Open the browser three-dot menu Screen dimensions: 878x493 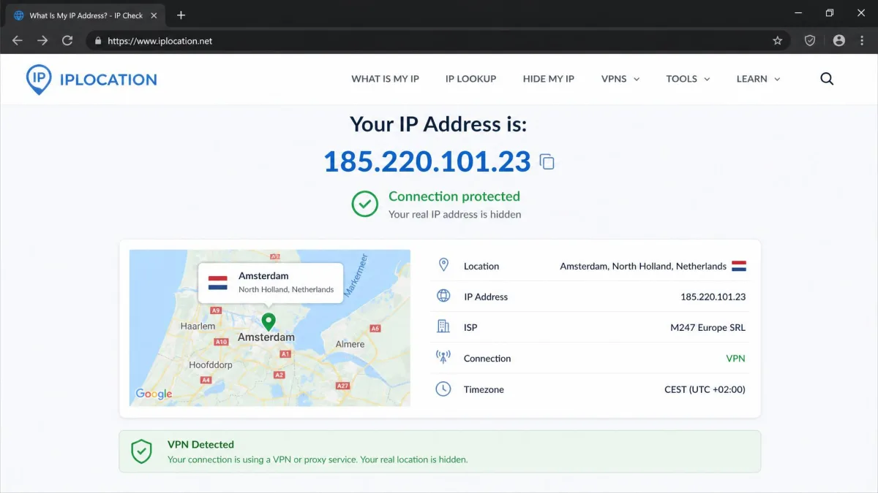pyautogui.click(x=861, y=41)
